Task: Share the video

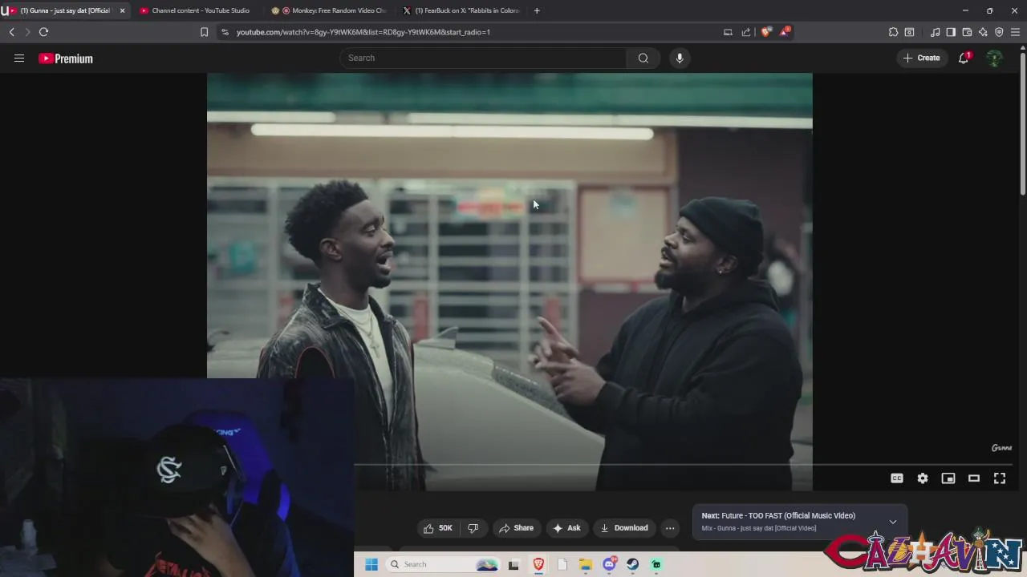Action: coord(516,528)
